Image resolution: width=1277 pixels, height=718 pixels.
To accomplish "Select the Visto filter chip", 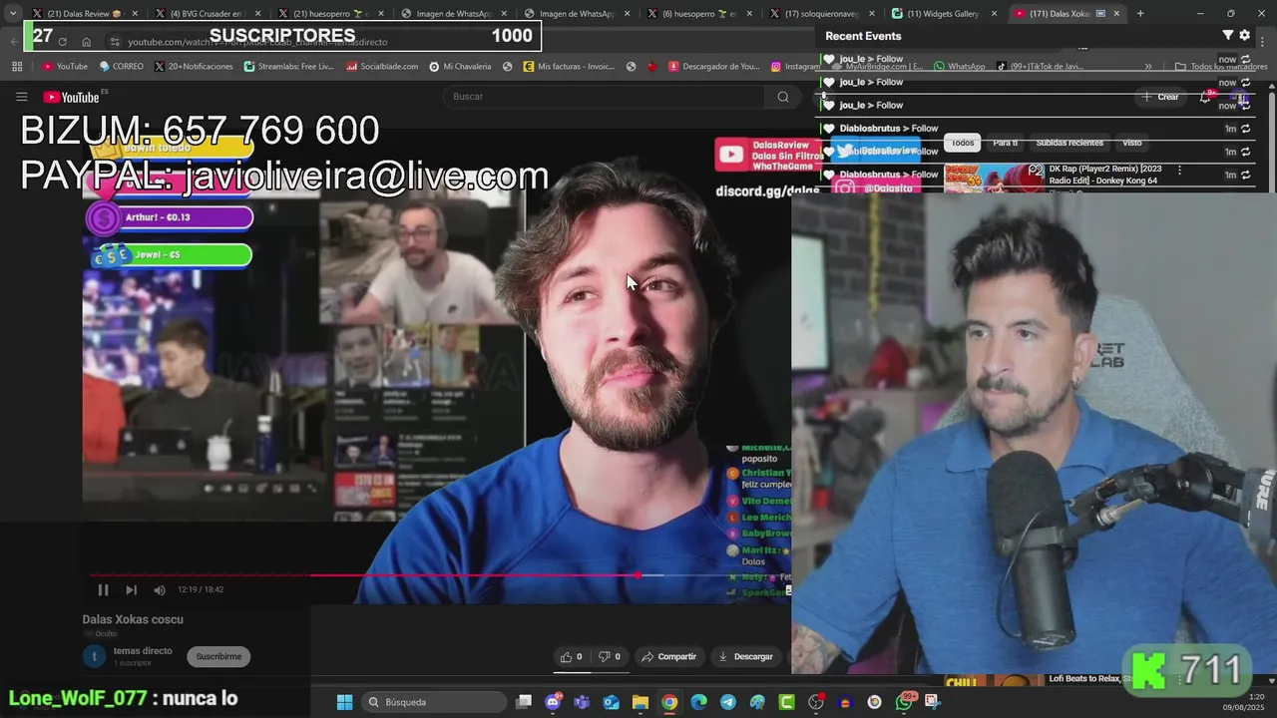I will (x=1131, y=143).
